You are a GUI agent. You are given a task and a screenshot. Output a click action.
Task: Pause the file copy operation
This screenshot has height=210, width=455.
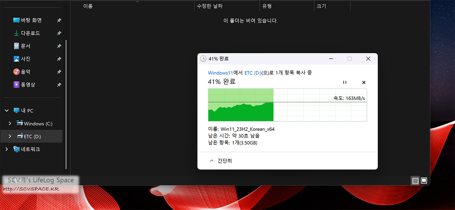pyautogui.click(x=344, y=82)
